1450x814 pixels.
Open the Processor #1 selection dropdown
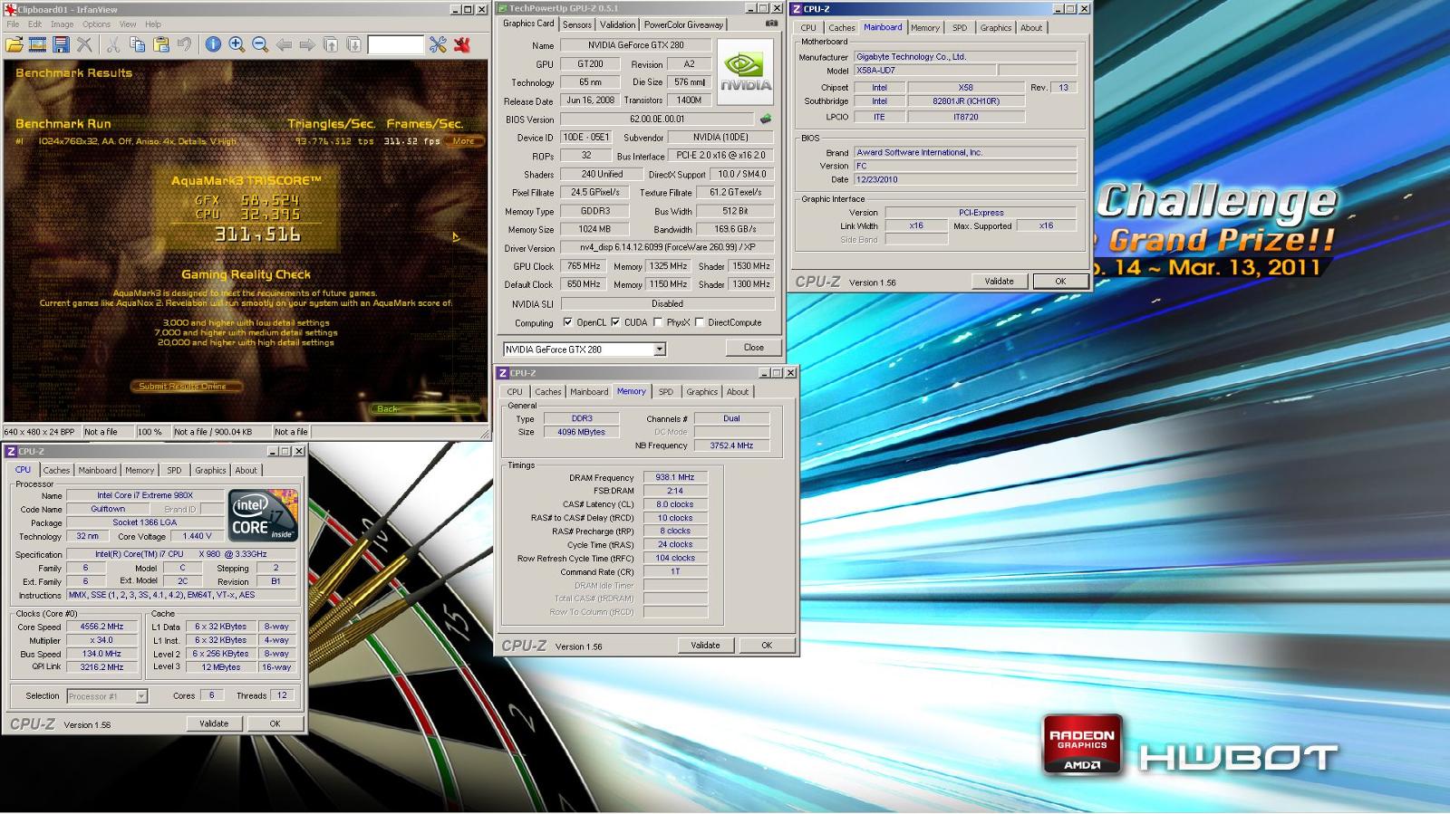point(141,696)
